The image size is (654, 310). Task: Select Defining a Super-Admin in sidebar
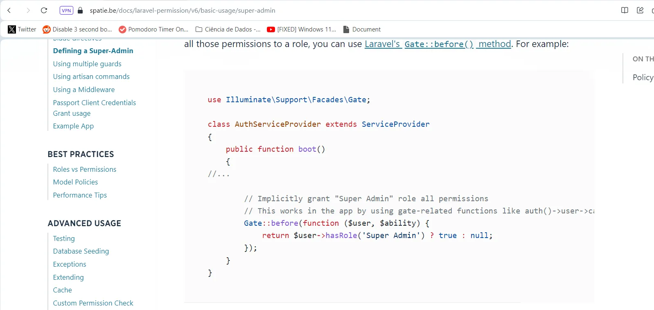pyautogui.click(x=93, y=51)
